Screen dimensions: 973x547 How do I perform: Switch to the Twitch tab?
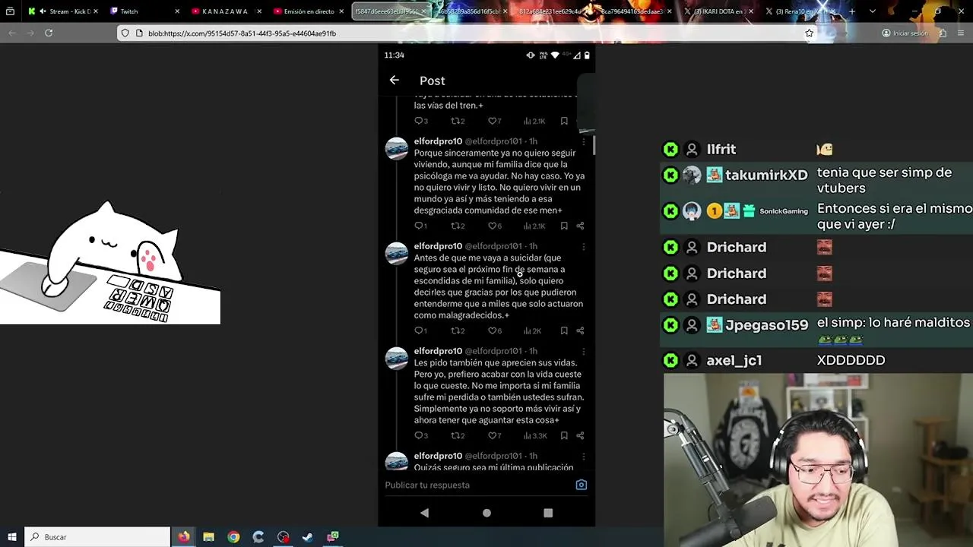143,11
